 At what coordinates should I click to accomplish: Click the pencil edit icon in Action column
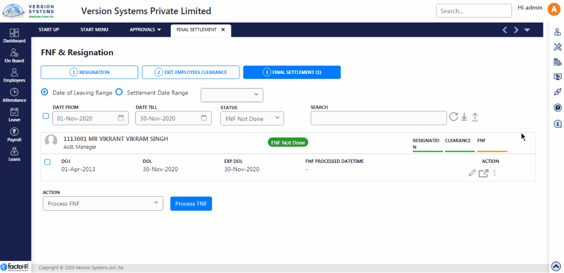pyautogui.click(x=472, y=173)
